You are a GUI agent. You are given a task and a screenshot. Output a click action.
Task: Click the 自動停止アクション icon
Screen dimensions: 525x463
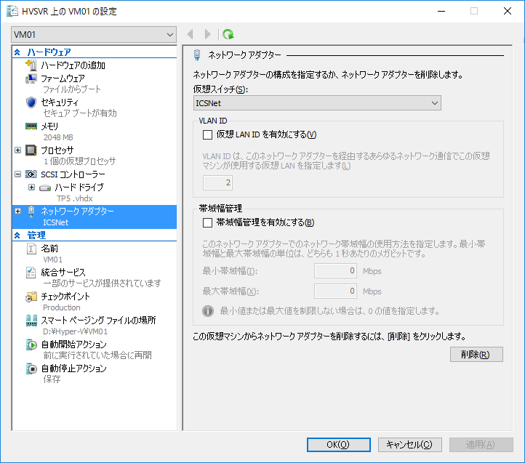click(31, 369)
